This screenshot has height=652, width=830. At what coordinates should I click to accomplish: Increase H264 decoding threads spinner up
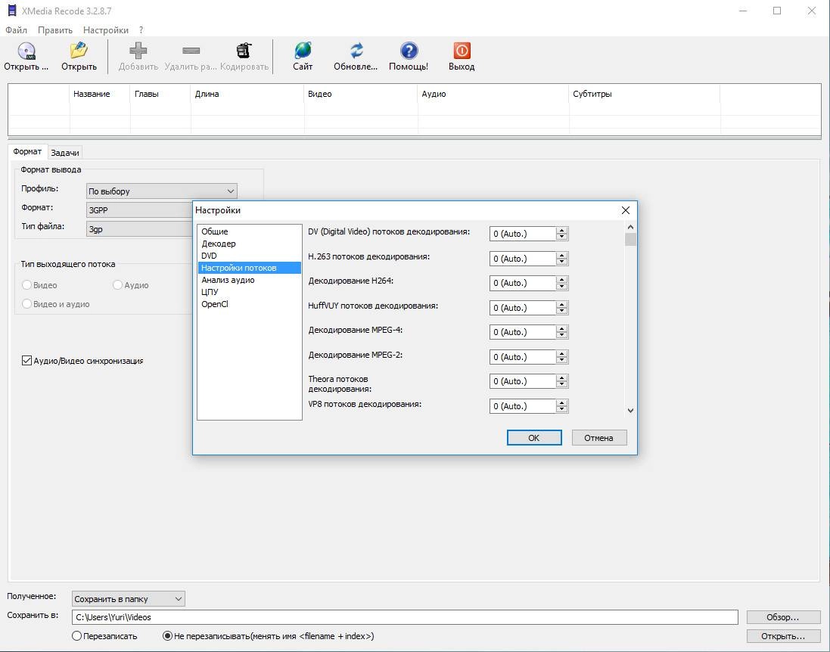561,279
